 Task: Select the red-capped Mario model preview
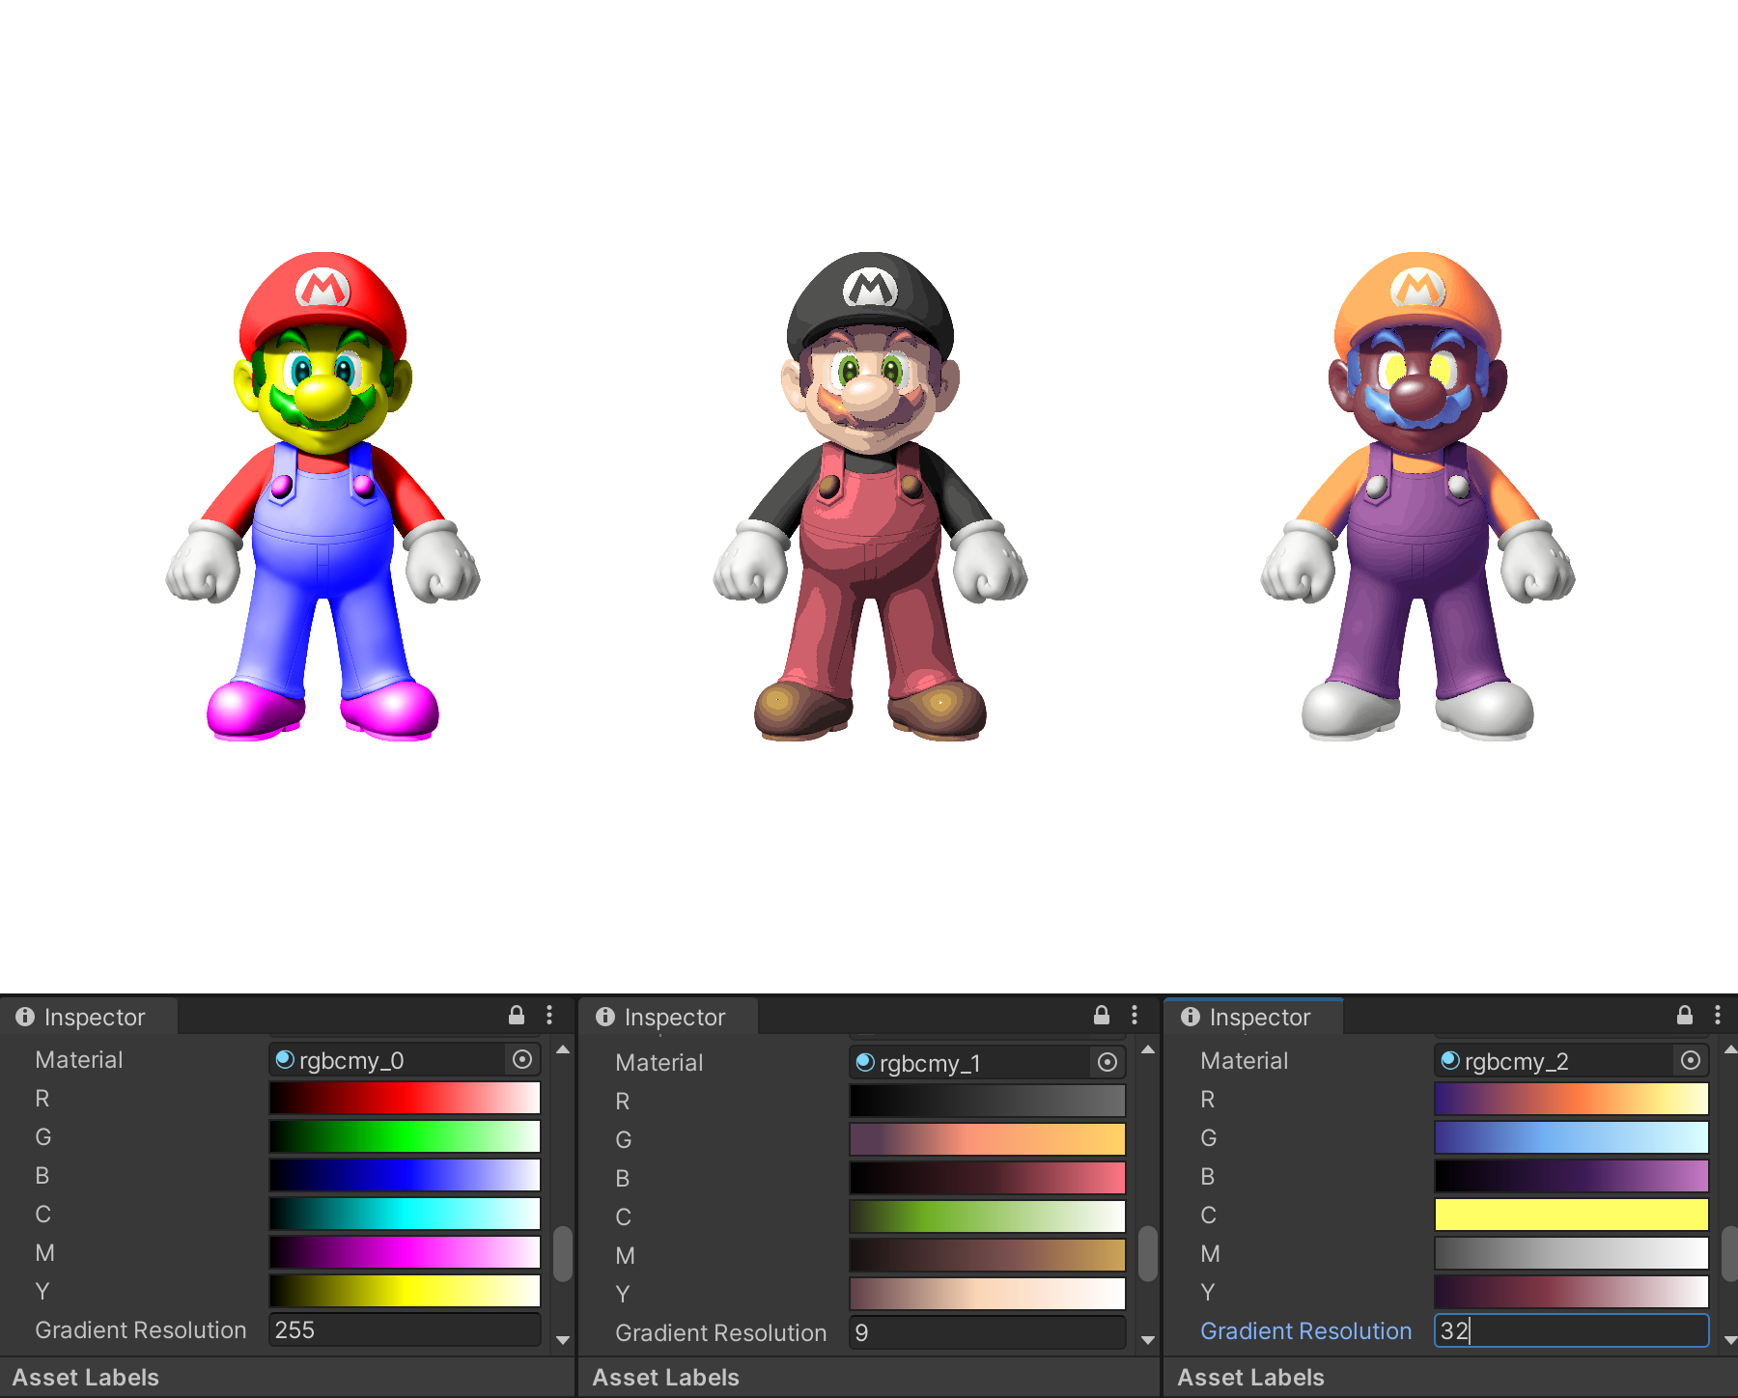322,496
